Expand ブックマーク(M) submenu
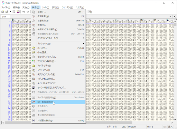Screen dimensions: 177x129 [58, 44]
